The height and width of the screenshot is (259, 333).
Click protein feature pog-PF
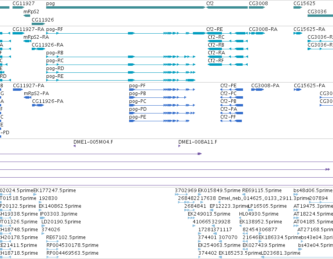pyautogui.click(x=162, y=90)
